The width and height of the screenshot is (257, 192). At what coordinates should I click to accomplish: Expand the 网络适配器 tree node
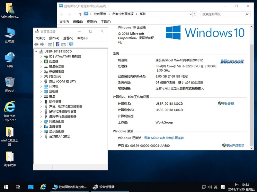[x=41, y=122]
